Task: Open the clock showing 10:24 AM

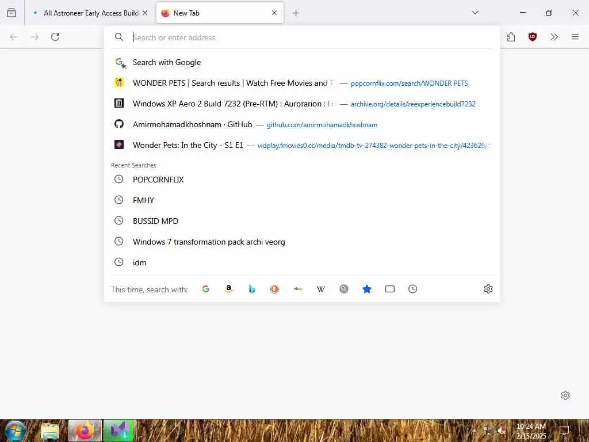Action: 531,431
